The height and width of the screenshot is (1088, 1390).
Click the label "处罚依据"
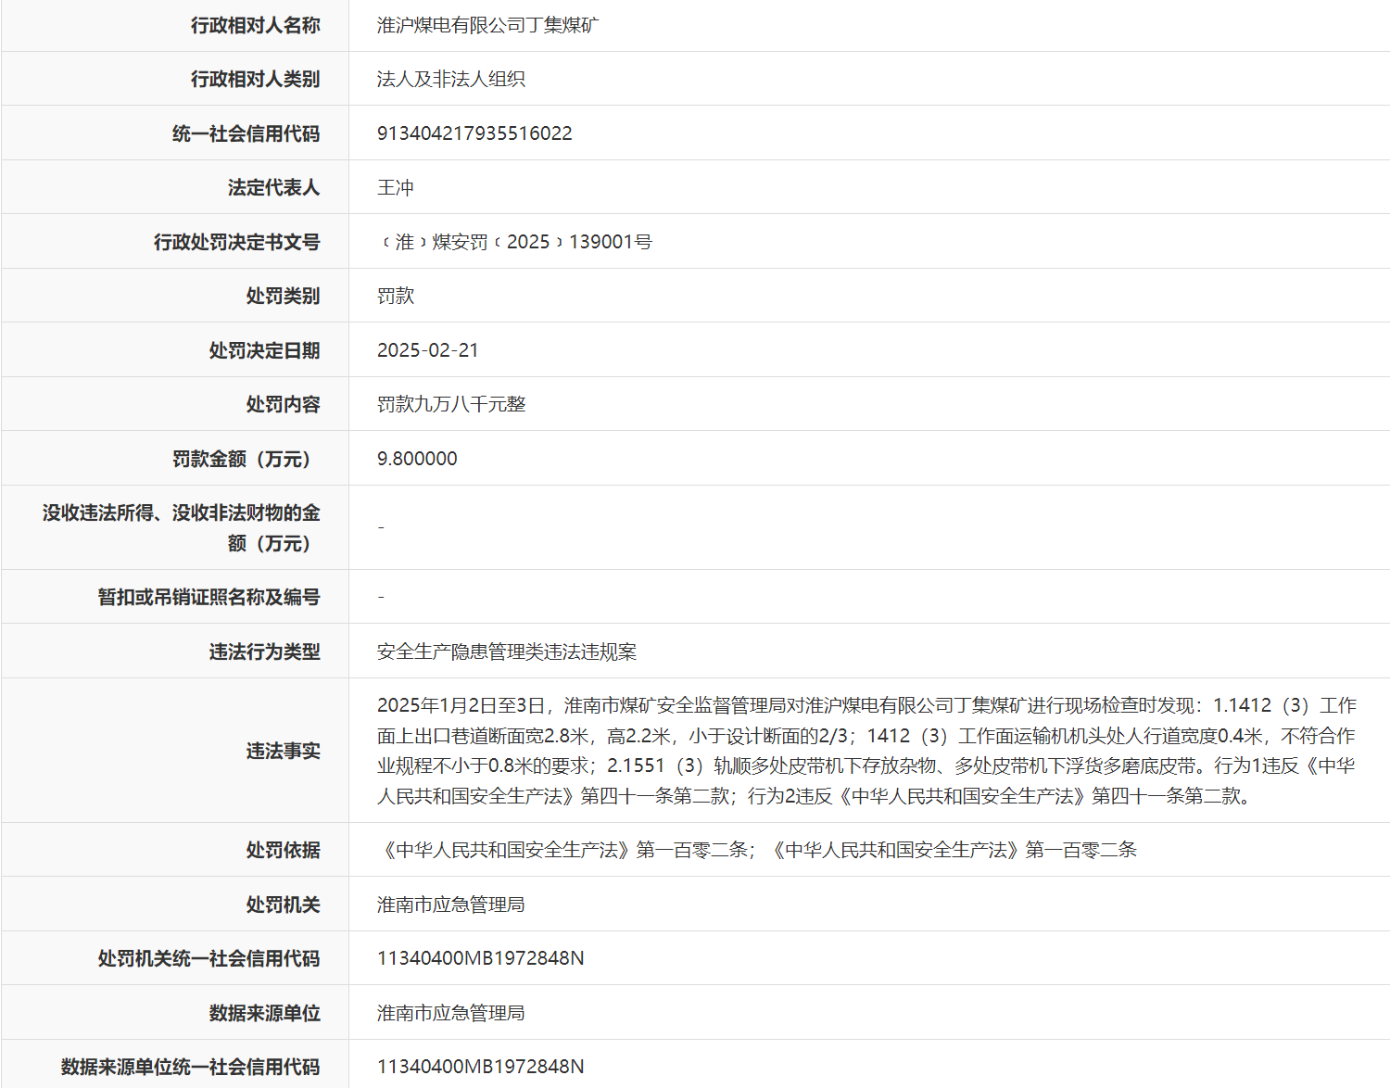[x=283, y=850]
